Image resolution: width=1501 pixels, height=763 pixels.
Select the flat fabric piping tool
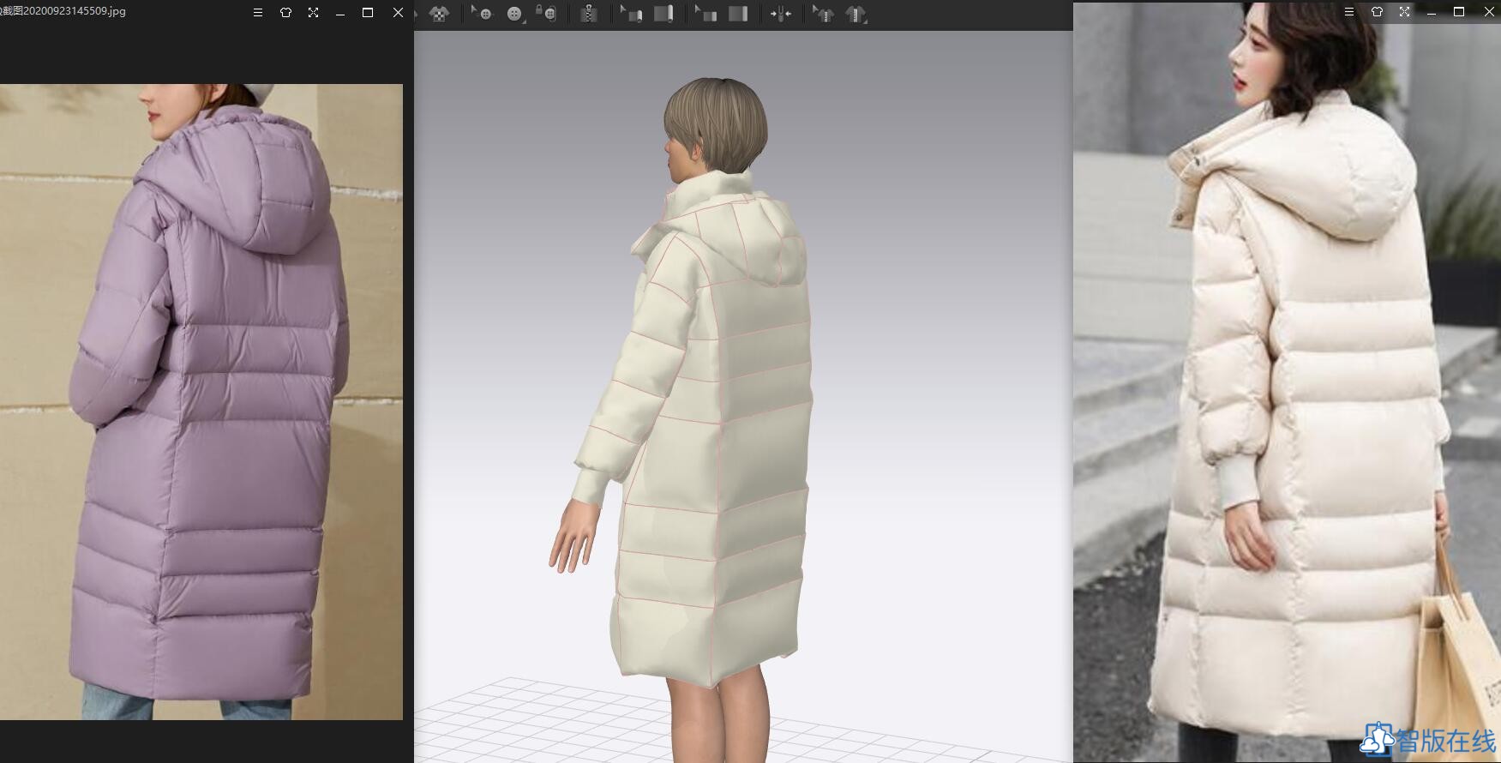[x=738, y=14]
